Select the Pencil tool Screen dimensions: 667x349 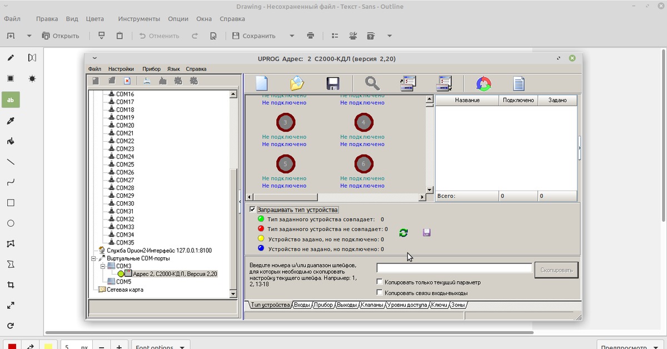[11, 58]
